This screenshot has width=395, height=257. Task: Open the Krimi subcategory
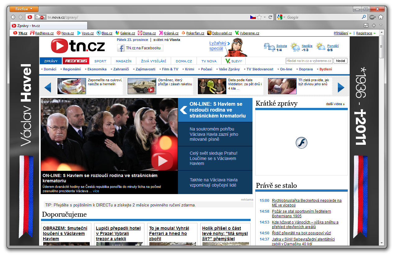tap(189, 69)
